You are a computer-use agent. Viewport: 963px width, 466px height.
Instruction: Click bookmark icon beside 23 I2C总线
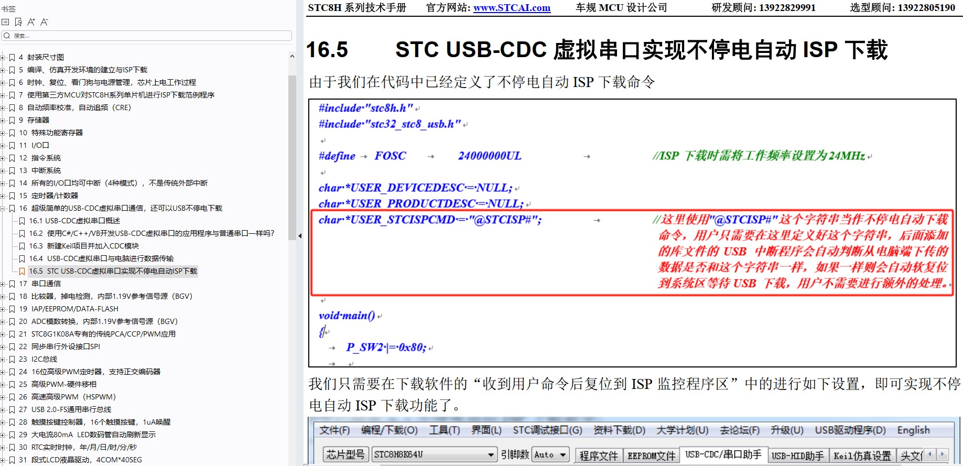point(12,359)
